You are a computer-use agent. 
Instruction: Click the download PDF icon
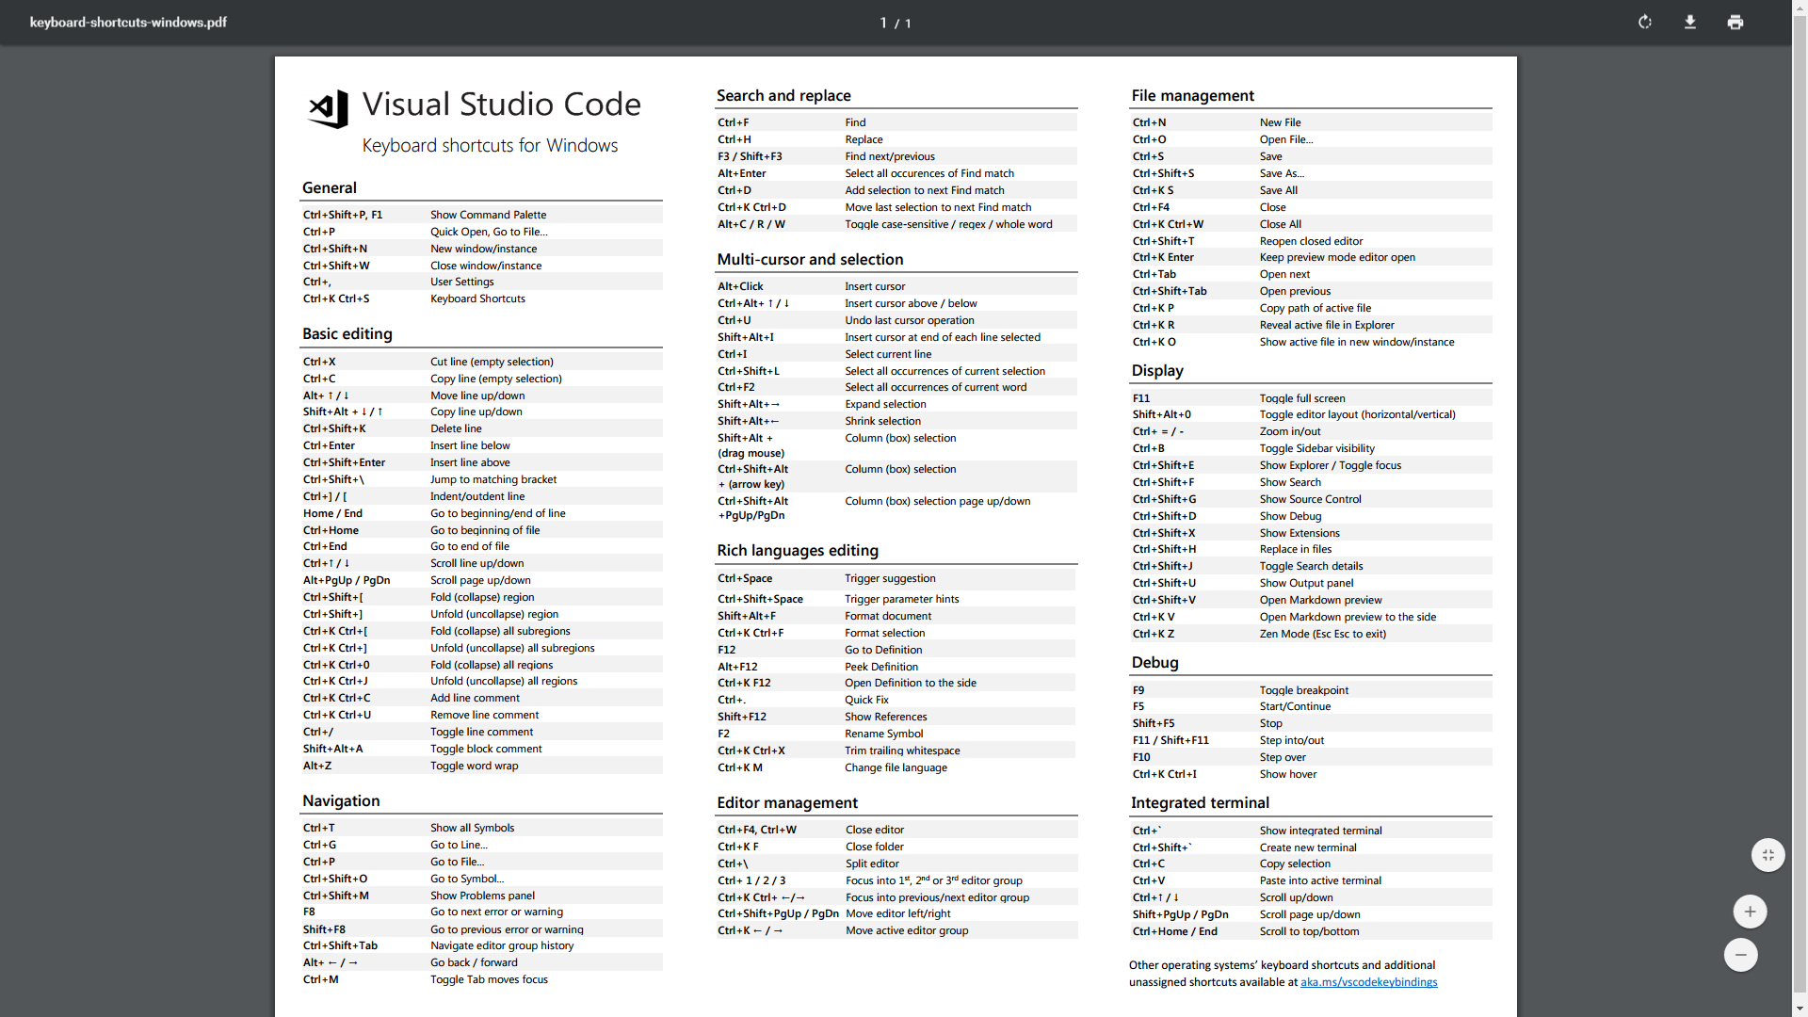pyautogui.click(x=1690, y=23)
